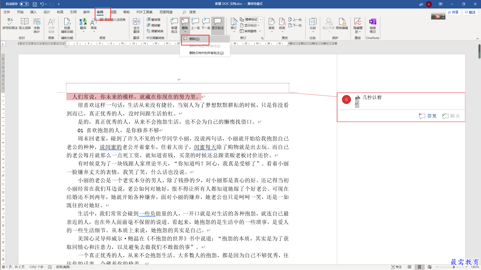Open undo history dropdown arrow
Screen dimensions: 481x270
(46, 4)
